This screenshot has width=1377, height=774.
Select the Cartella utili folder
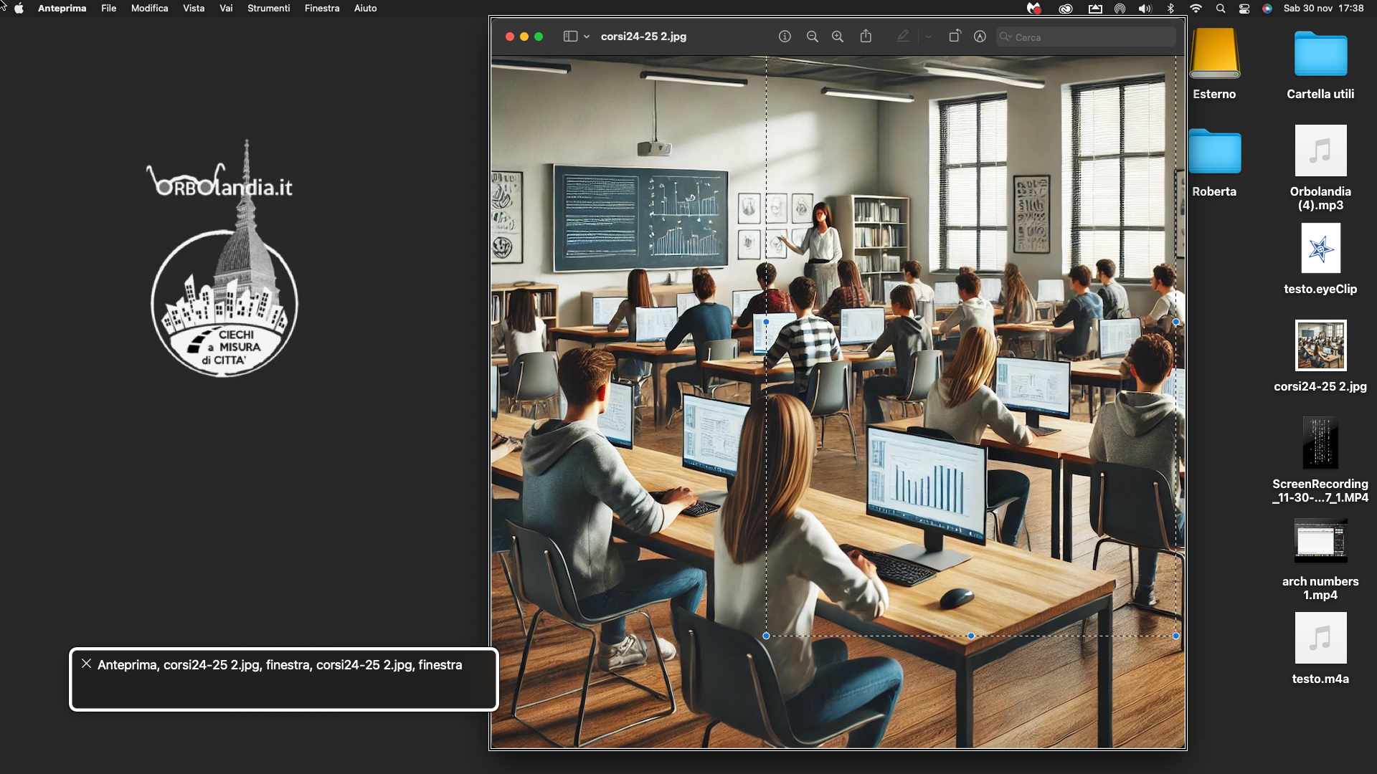click(1320, 54)
